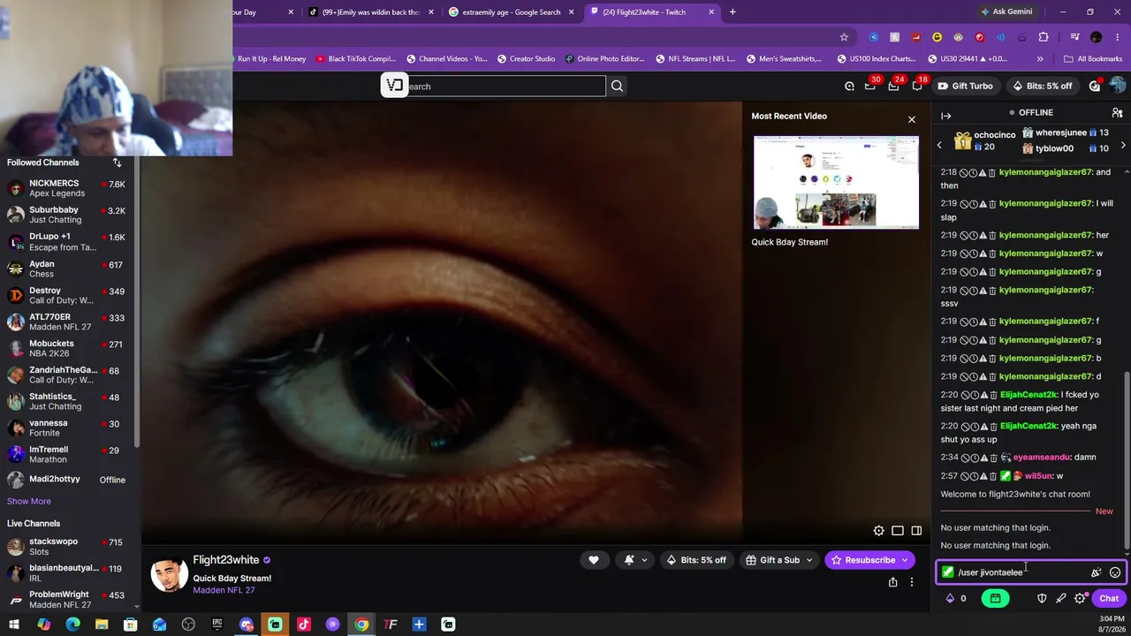
Task: Click the share icon below Resubscribe
Action: point(892,582)
